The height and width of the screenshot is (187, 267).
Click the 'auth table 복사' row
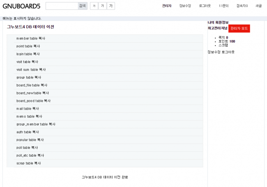108,132
